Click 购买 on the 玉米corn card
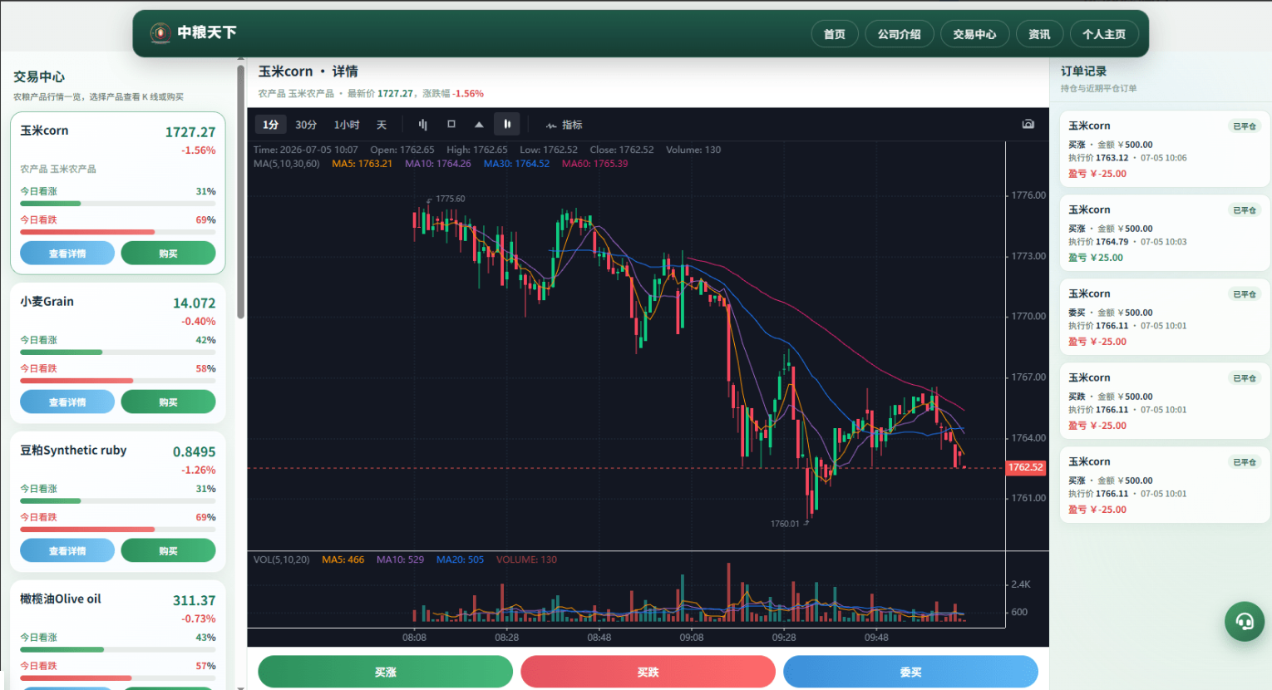This screenshot has width=1272, height=690. pos(168,254)
